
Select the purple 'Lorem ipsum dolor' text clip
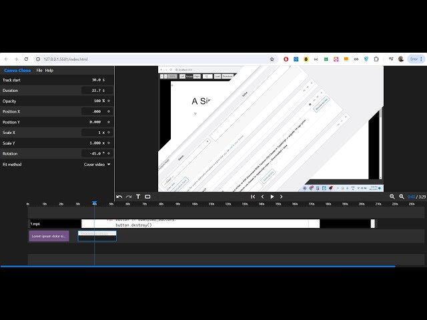pos(49,236)
